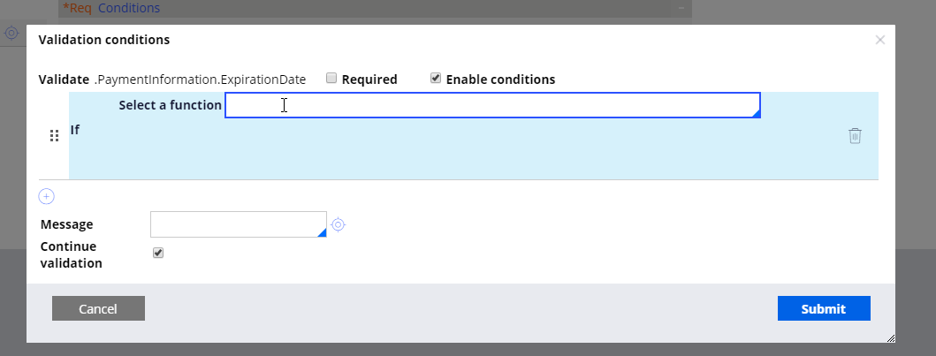Click the dialog resize grip corner

click(x=891, y=338)
